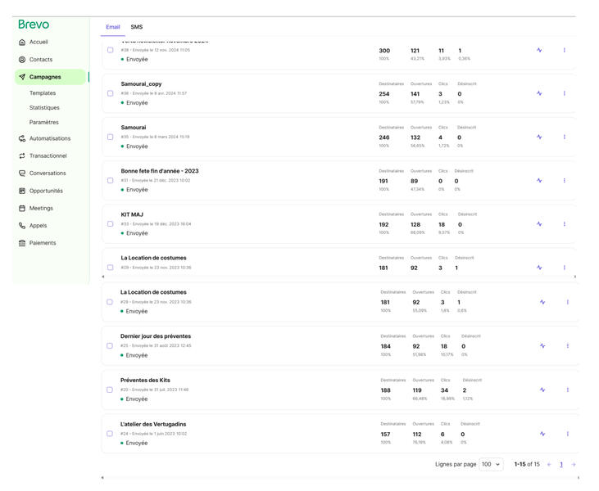Open Templates under Campagnes
This screenshot has width=599, height=491.
point(43,93)
